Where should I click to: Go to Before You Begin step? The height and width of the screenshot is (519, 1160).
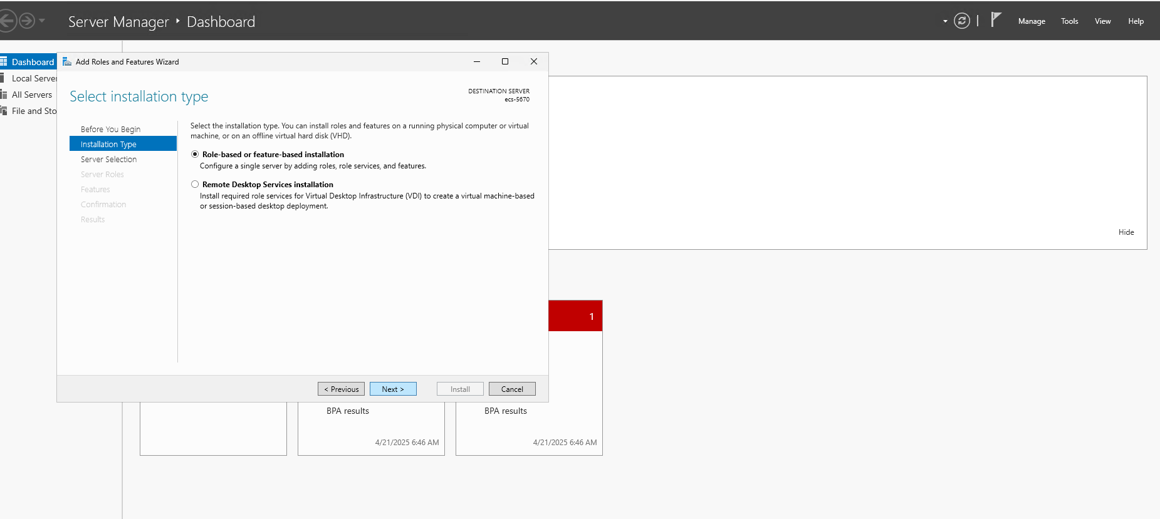point(110,129)
